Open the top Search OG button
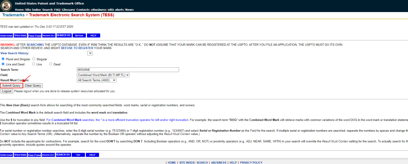This screenshot has height=164, width=408. (63, 35)
